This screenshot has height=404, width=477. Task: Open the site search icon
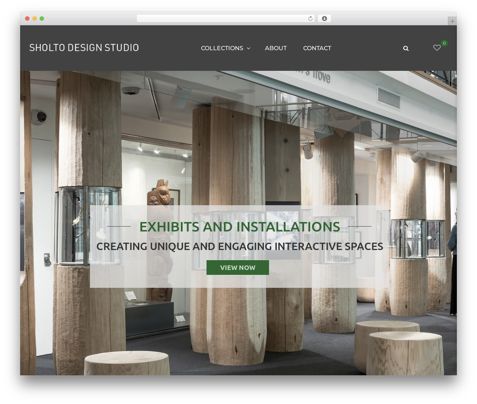(x=406, y=48)
